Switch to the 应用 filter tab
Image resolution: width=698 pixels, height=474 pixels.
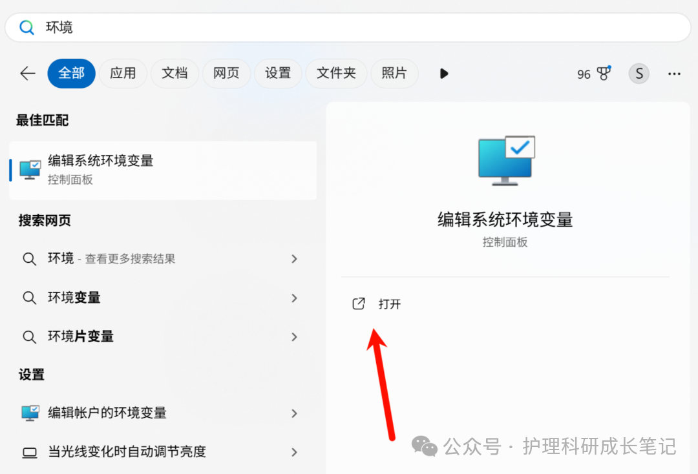click(x=123, y=74)
